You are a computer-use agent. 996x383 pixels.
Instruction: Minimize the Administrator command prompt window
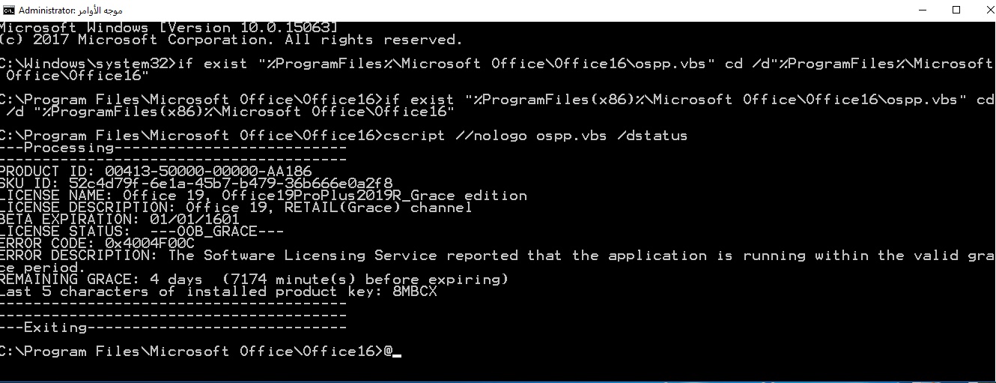(921, 10)
